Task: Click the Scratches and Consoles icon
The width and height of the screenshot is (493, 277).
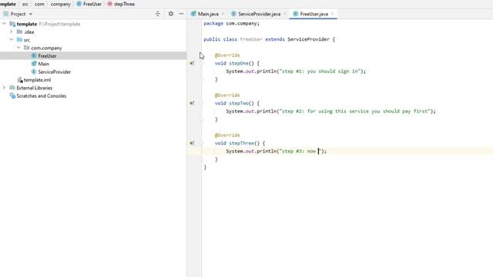Action: coord(12,95)
